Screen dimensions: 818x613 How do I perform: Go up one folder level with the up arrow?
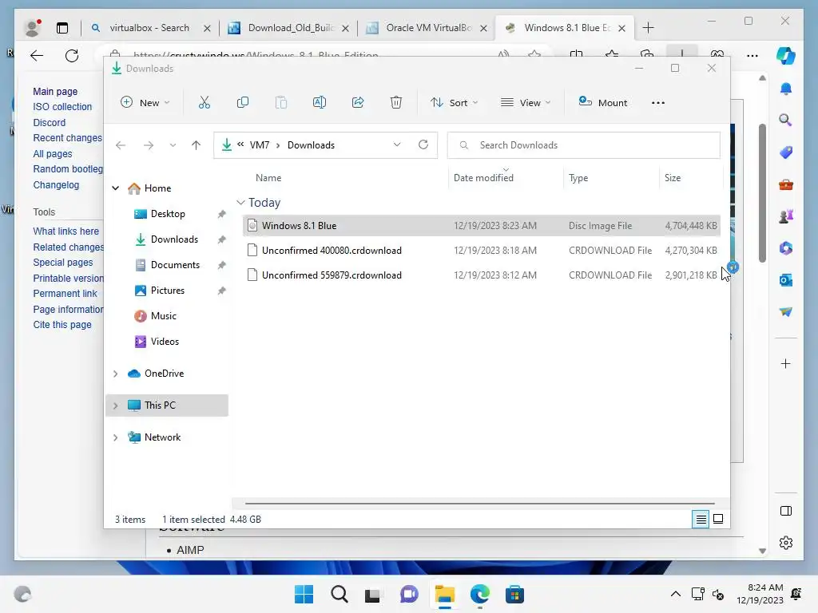[x=197, y=145]
